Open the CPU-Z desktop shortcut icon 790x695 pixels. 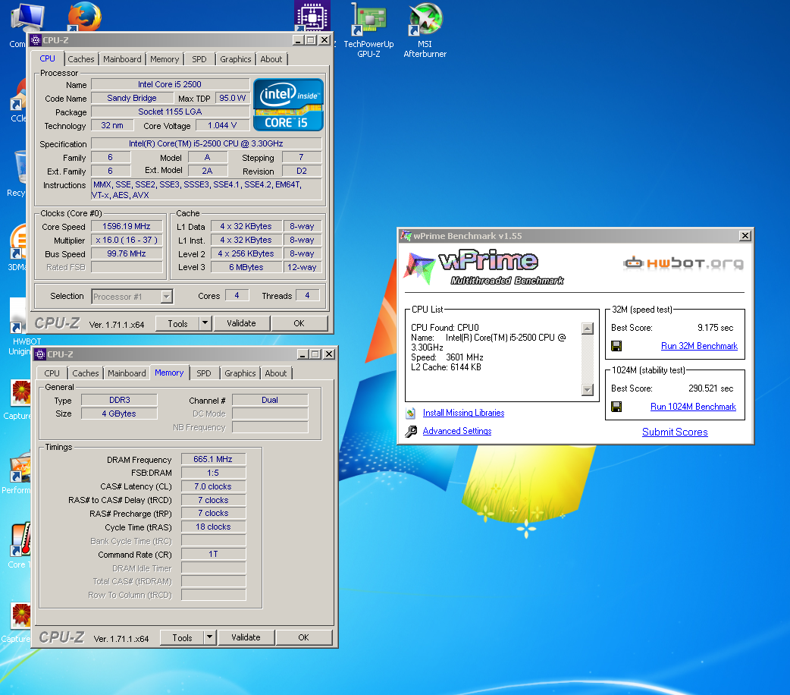click(312, 15)
